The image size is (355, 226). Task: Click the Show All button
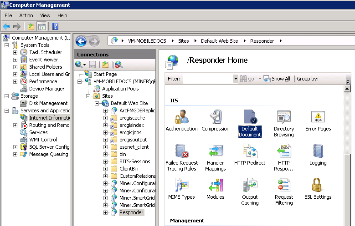(277, 79)
